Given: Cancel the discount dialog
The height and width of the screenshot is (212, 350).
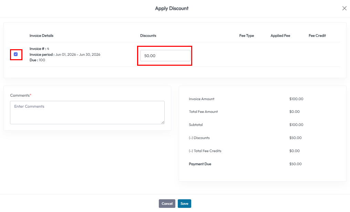Looking at the screenshot, I should [x=167, y=204].
